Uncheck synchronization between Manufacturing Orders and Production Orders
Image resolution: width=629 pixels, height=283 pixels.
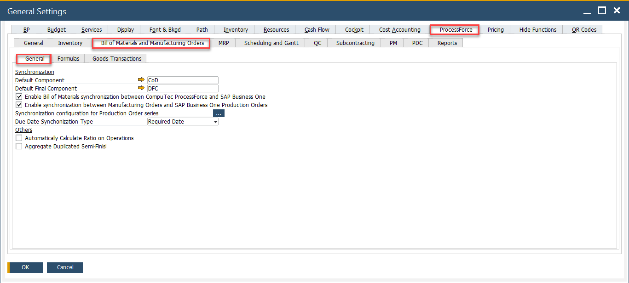[19, 105]
